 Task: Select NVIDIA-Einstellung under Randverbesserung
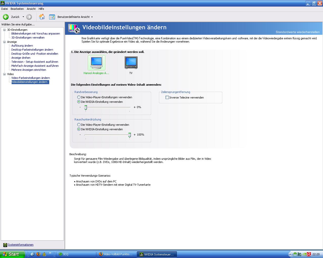79,102
